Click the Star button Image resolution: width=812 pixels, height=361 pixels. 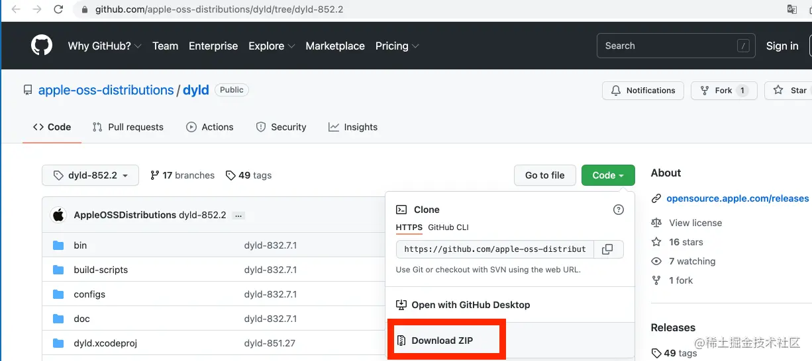tap(789, 91)
